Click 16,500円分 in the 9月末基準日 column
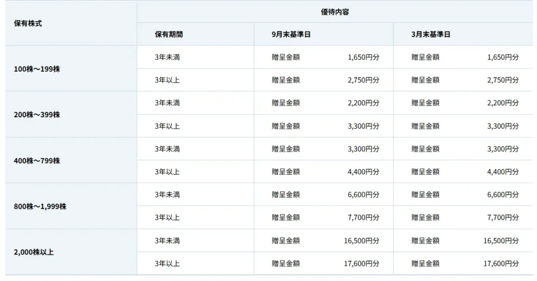Viewport: 537px width, 281px height. pyautogui.click(x=361, y=241)
